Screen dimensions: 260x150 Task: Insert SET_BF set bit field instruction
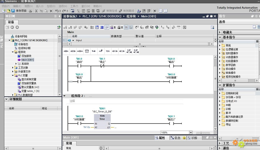pyautogui.click(x=129, y=51)
